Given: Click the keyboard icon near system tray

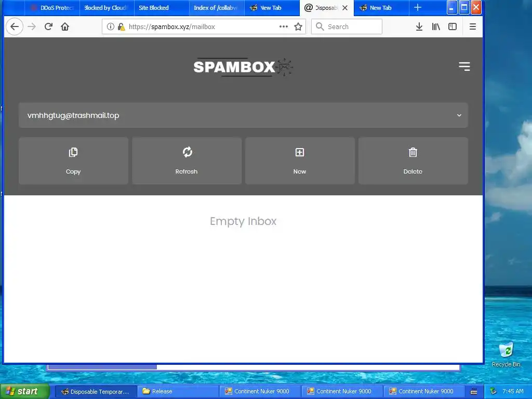Looking at the screenshot, I should coord(474,392).
